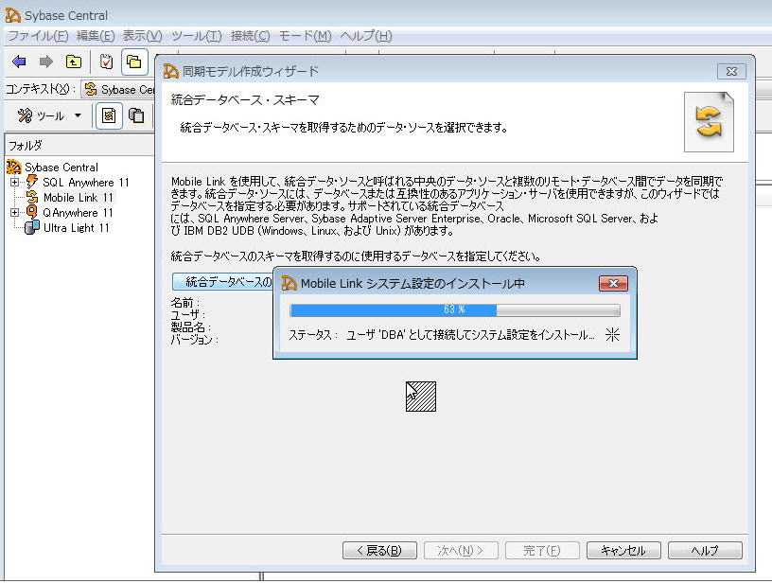
Task: Open the コンテキスト Sybase Central combo box
Action: [x=120, y=89]
